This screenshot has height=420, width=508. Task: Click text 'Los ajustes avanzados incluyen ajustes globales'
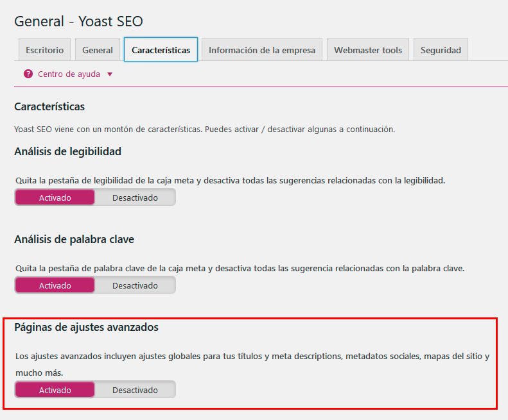pyautogui.click(x=108, y=357)
